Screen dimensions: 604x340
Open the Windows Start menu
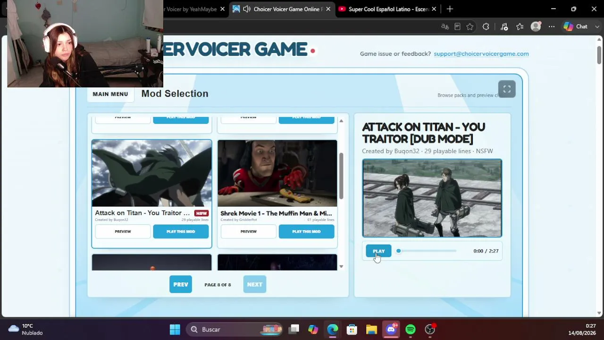[175, 329]
